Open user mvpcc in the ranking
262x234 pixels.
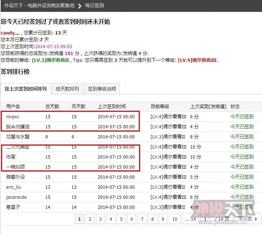tap(13, 117)
